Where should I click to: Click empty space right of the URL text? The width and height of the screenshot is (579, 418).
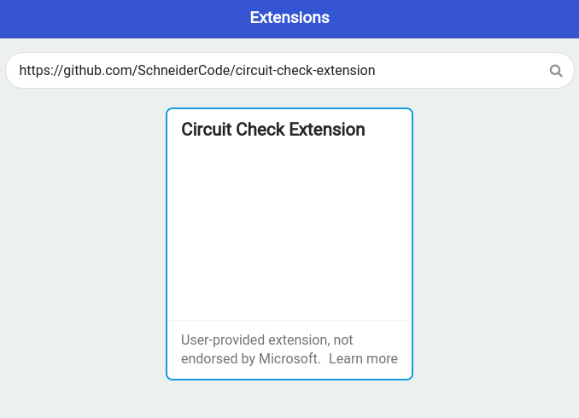point(461,71)
